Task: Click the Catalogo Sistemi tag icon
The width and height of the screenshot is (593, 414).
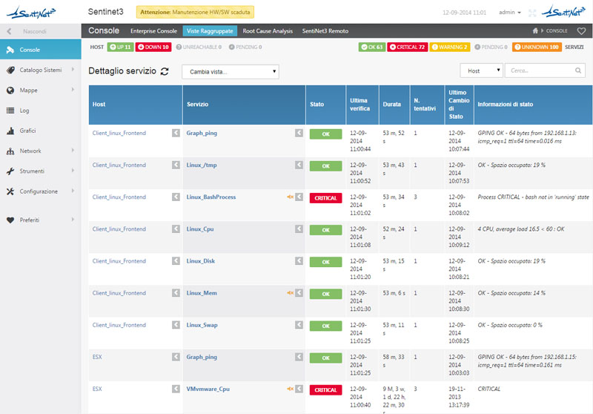Action: (10, 70)
